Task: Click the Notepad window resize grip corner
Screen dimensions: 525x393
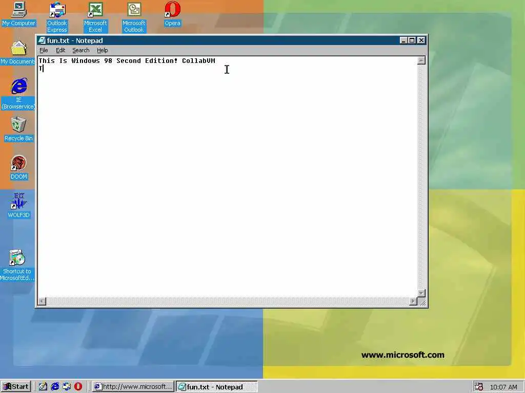Action: pyautogui.click(x=422, y=302)
